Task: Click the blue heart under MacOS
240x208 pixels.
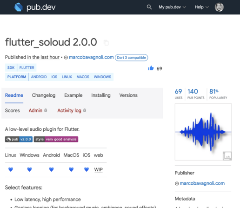Action: pos(71,169)
